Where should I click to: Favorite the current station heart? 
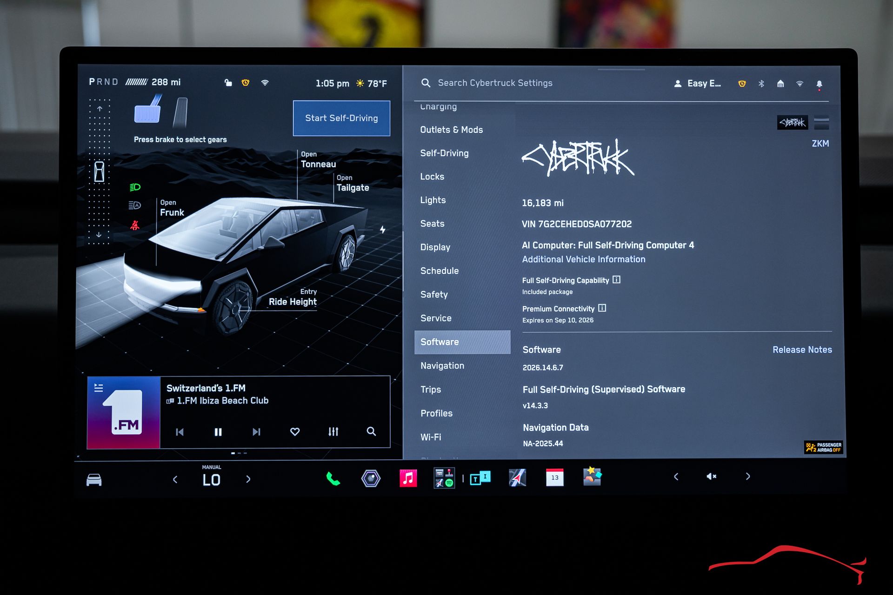[x=295, y=432]
